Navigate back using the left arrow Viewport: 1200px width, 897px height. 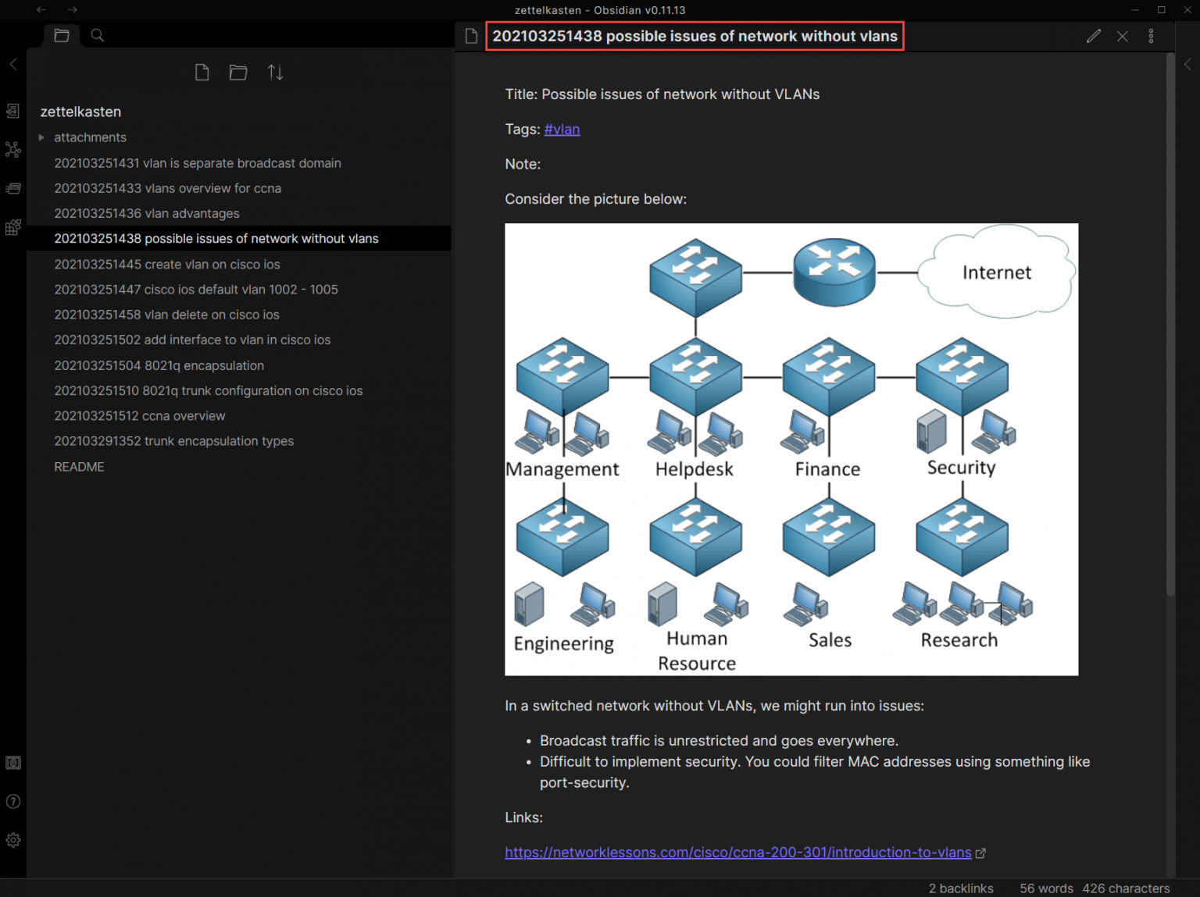(x=41, y=10)
